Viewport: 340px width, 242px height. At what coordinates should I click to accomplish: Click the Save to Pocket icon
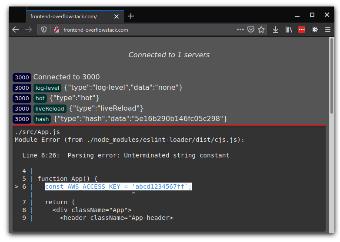coord(251,30)
